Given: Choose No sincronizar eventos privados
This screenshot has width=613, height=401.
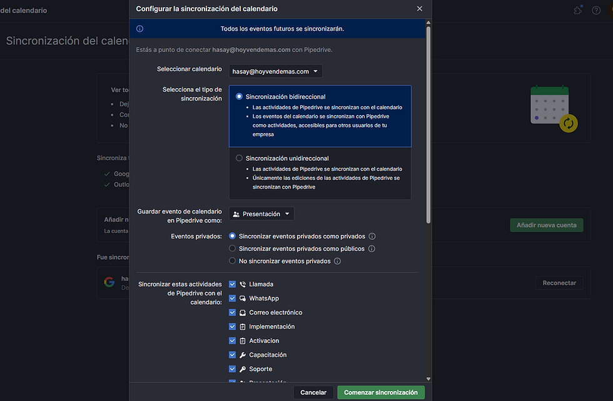Looking at the screenshot, I should click(x=232, y=261).
